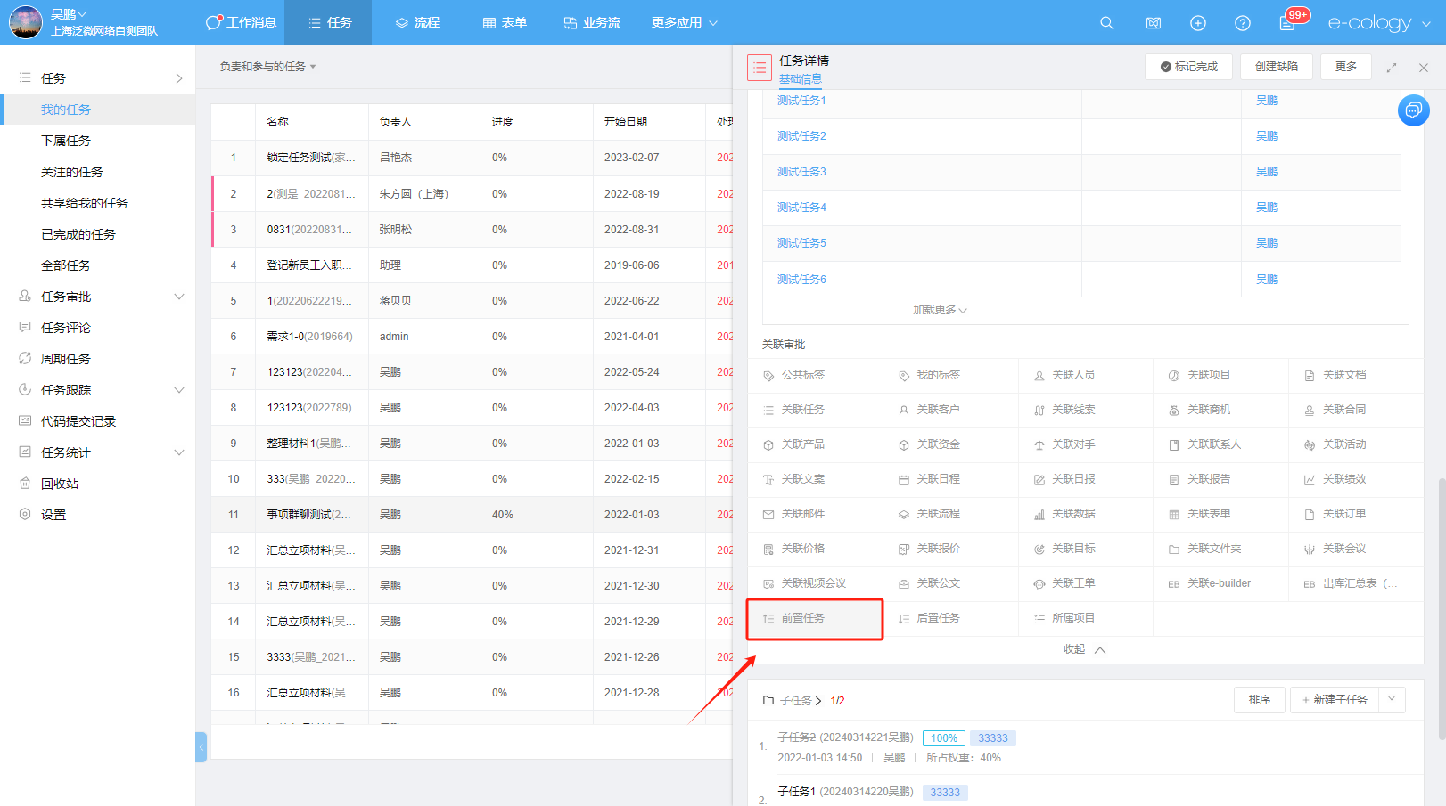The width and height of the screenshot is (1446, 806).
Task: Select 关联线索 association option
Action: click(x=1085, y=410)
